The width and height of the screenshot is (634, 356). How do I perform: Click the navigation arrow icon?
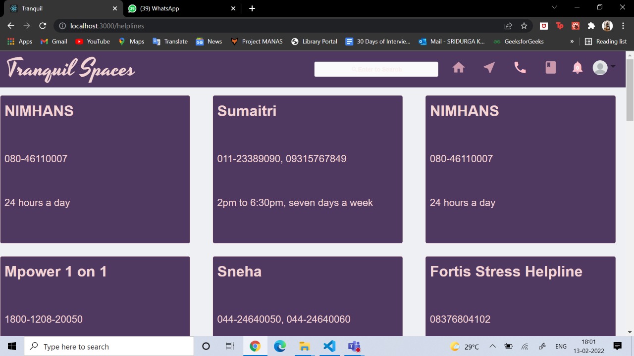489,68
